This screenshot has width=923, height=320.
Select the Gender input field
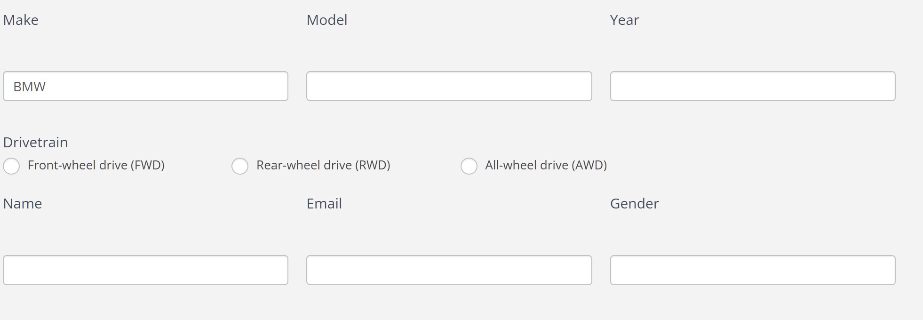(753, 270)
